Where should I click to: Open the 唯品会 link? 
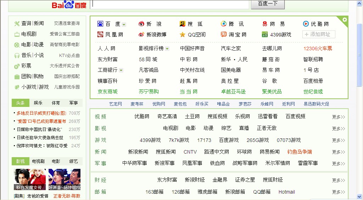pos(223,104)
